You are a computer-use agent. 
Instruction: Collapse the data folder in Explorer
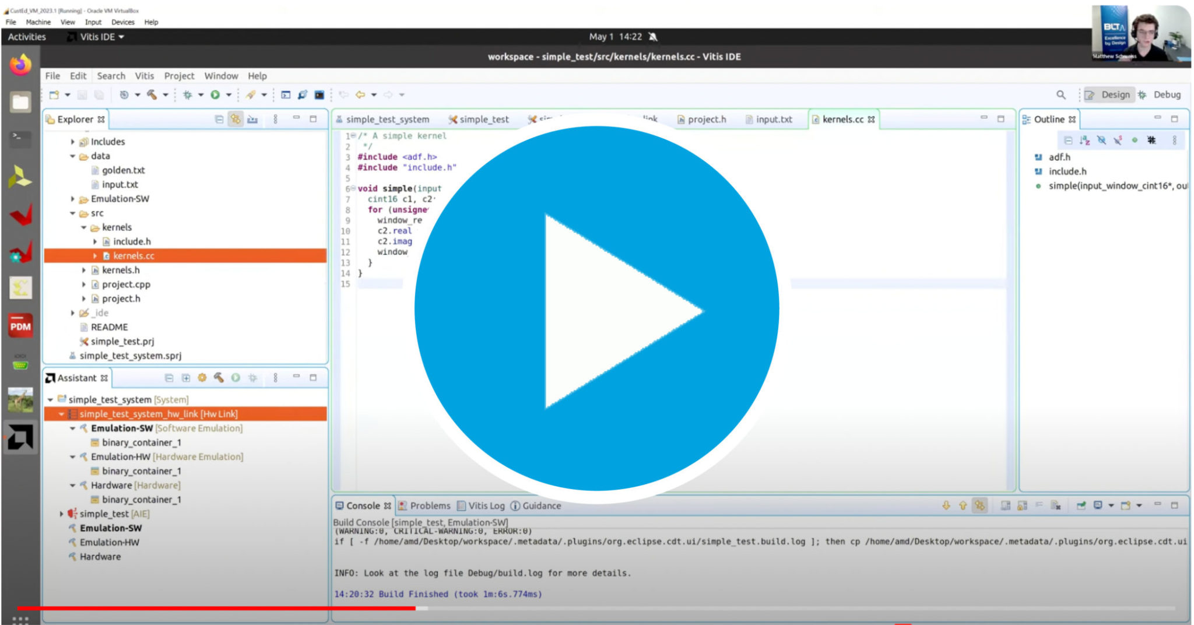click(73, 156)
